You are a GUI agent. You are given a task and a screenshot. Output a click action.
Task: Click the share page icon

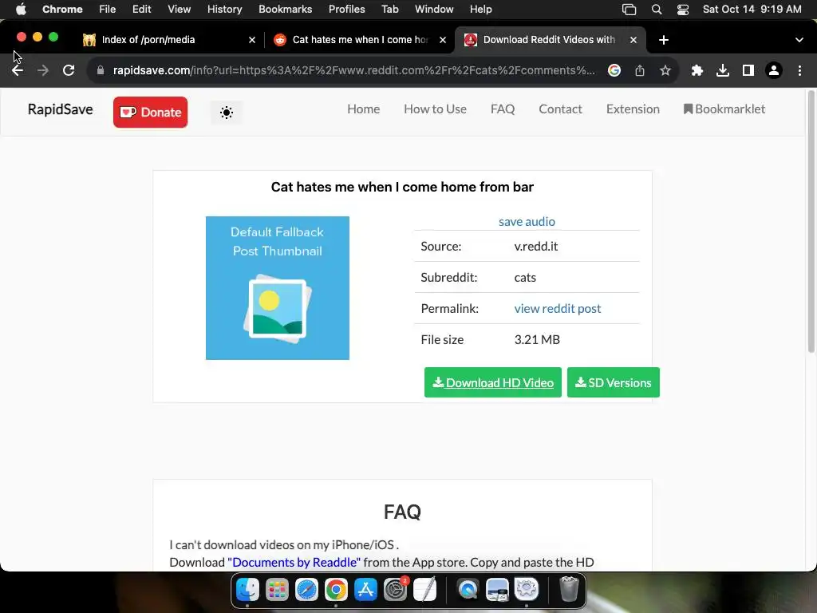tap(640, 70)
